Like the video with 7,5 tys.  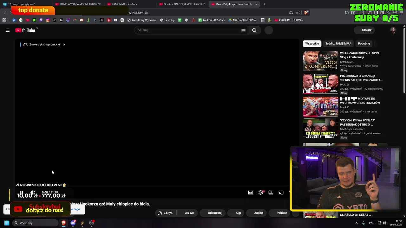(166, 213)
